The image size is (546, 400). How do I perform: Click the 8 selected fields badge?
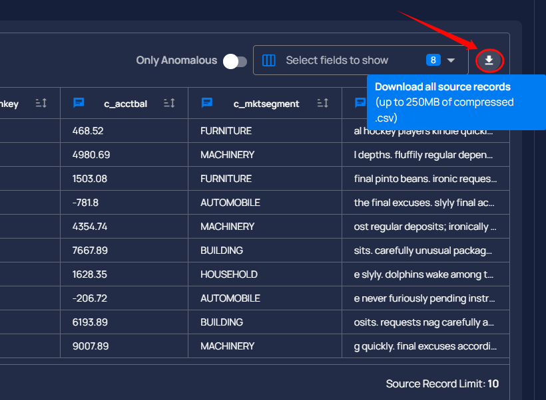(433, 60)
